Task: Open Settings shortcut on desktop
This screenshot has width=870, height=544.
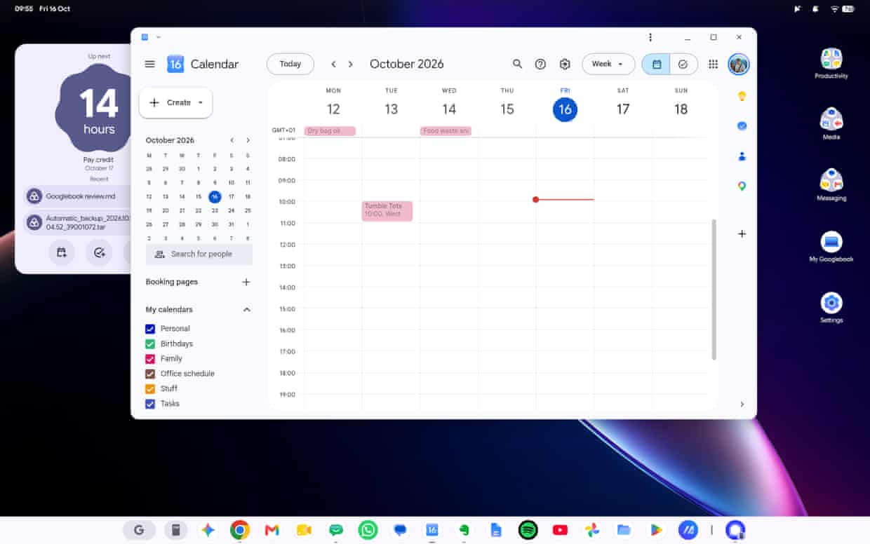Action: point(831,308)
